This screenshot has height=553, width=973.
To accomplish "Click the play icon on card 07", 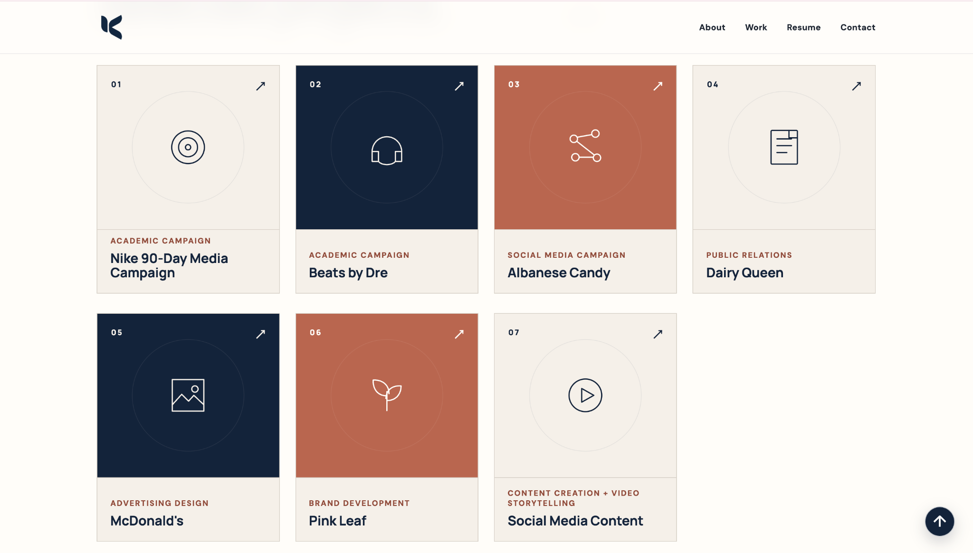I will 585,395.
